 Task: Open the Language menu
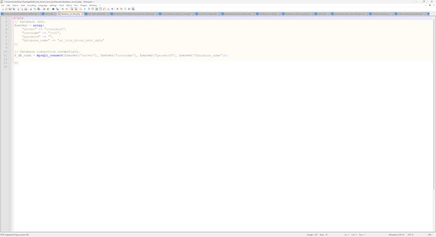coord(42,5)
